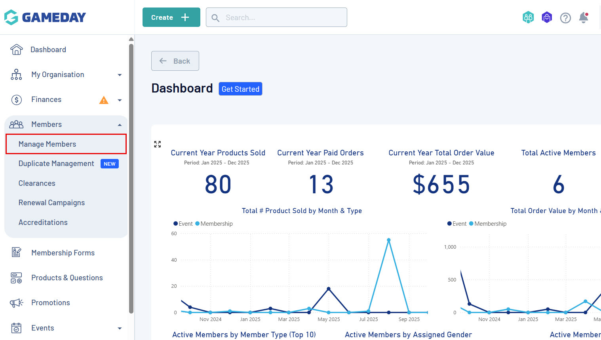Open Dashboard in the sidebar
601x340 pixels.
(48, 49)
